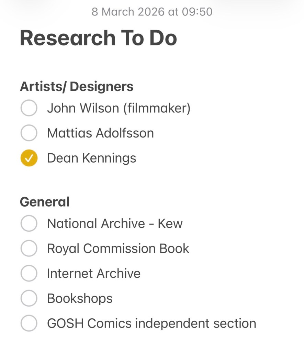Place cursor in Bookshops text
The width and height of the screenshot is (304, 352).
(x=80, y=298)
